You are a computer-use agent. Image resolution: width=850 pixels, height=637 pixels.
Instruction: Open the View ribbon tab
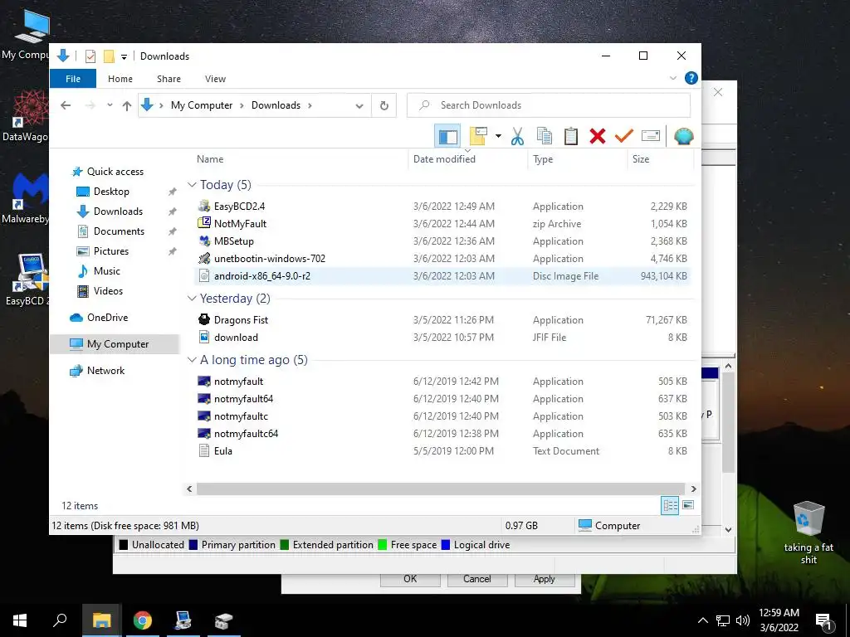coord(215,79)
